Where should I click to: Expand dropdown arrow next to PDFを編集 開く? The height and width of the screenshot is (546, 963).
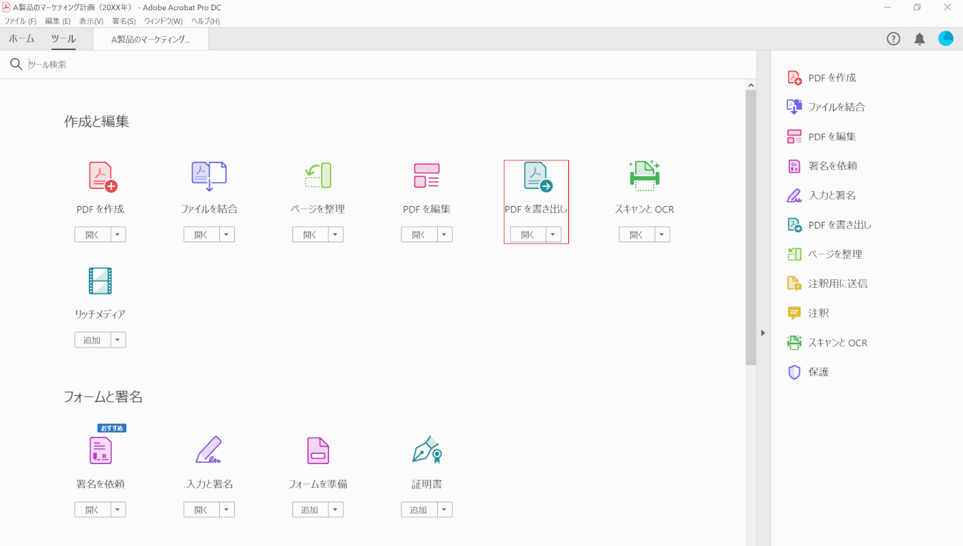tap(445, 235)
